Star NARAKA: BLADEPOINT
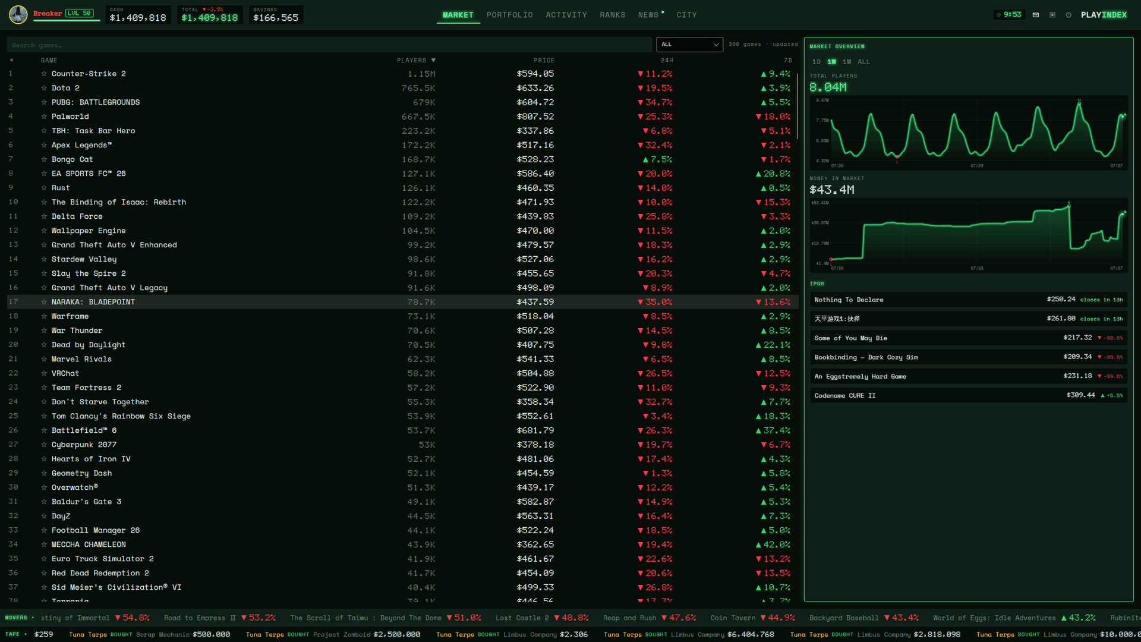1141x642 pixels. (44, 302)
